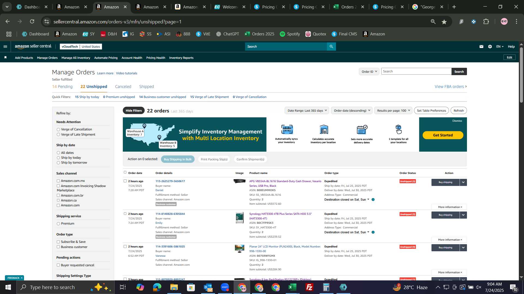Click the Order ID search input field
The height and width of the screenshot is (294, 524).
416,71
